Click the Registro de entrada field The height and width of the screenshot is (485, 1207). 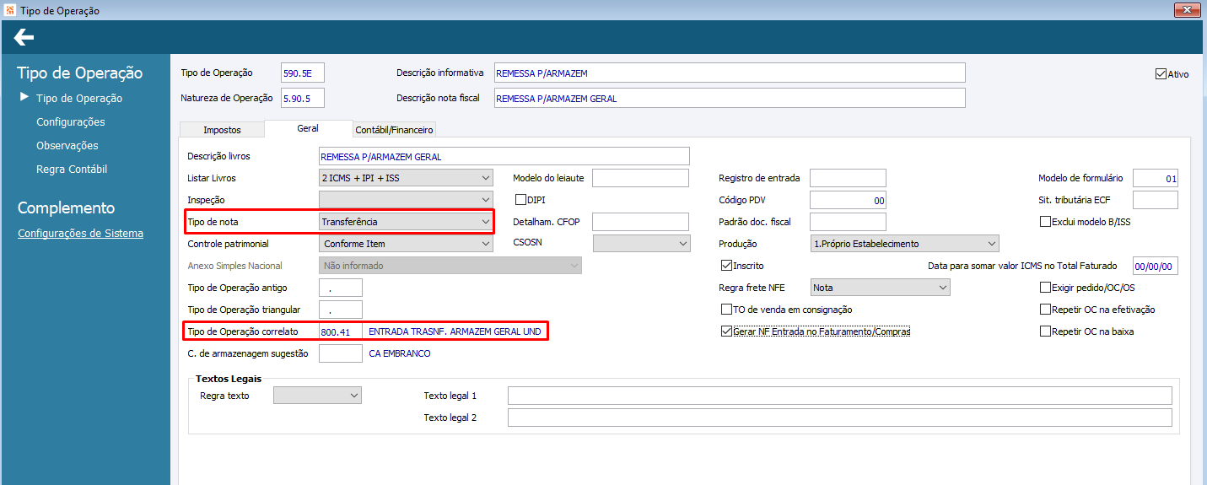[x=848, y=178]
